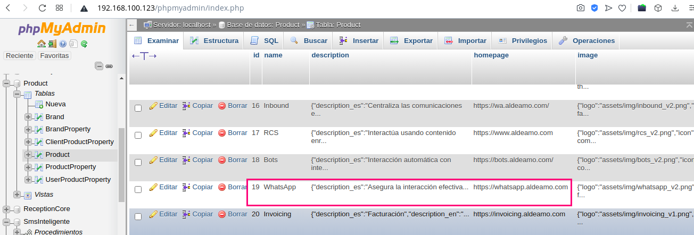Screen dimensions: 694x235
Task: Open browser speed dial grid icon
Action: (x=60, y=8)
